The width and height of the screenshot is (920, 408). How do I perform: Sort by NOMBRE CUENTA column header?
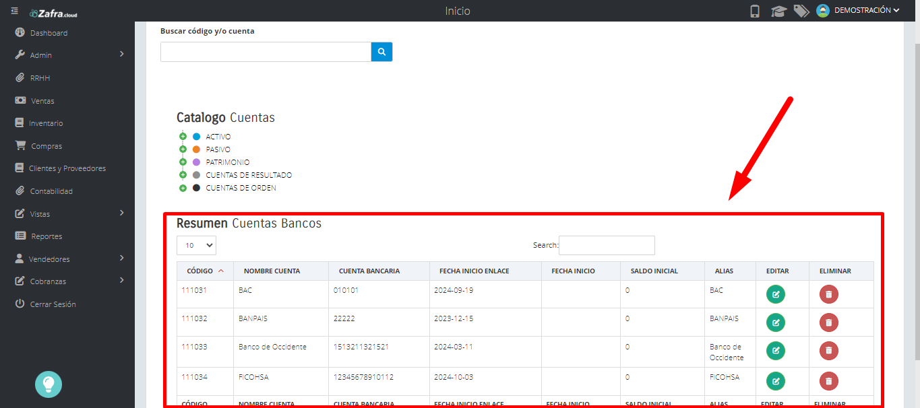(x=281, y=271)
